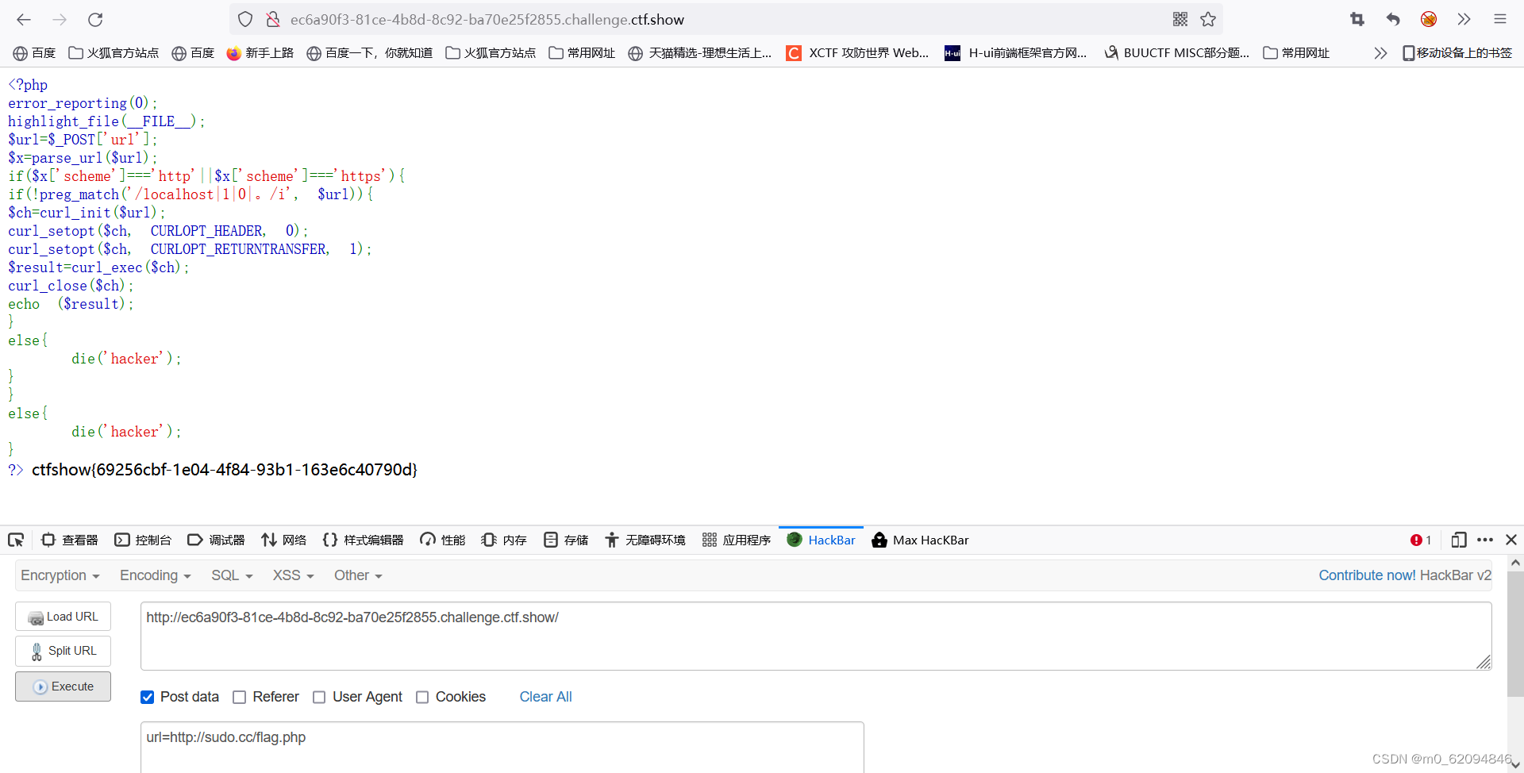Image resolution: width=1524 pixels, height=773 pixels.
Task: Activate the DevTools element picker tool
Action: coord(16,540)
